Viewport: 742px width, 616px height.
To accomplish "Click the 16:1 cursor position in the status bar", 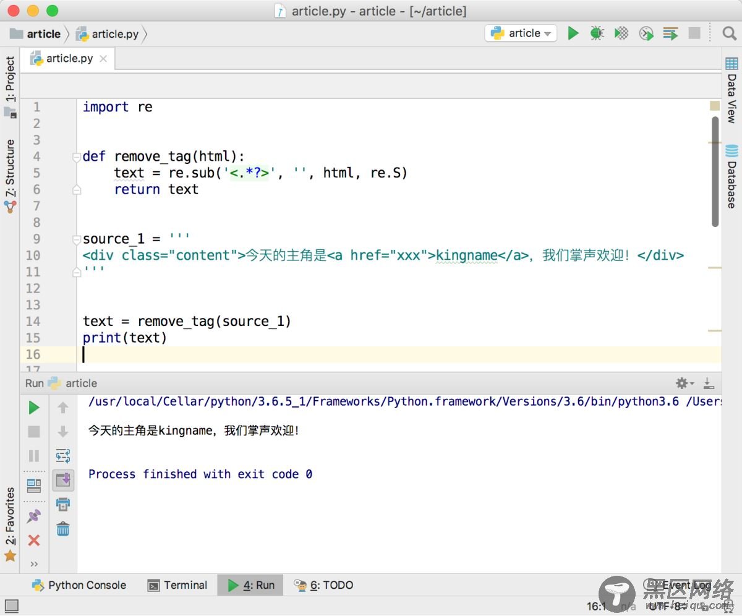I will pos(597,606).
